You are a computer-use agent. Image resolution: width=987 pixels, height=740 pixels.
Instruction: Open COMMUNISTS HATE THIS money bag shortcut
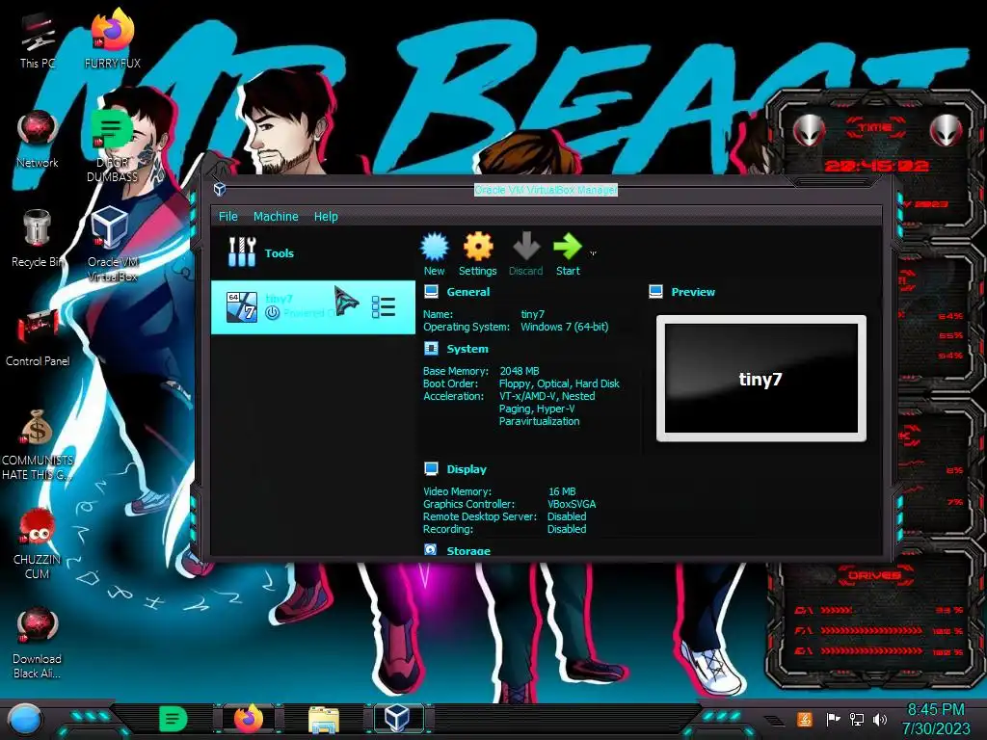pos(38,445)
